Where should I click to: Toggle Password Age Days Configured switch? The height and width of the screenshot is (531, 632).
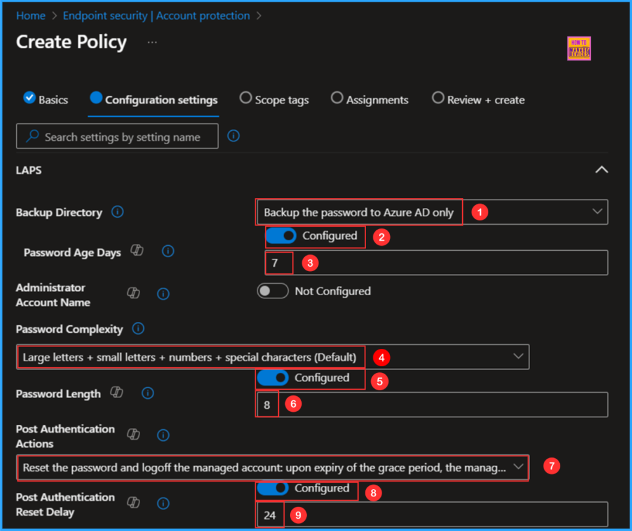(x=281, y=236)
